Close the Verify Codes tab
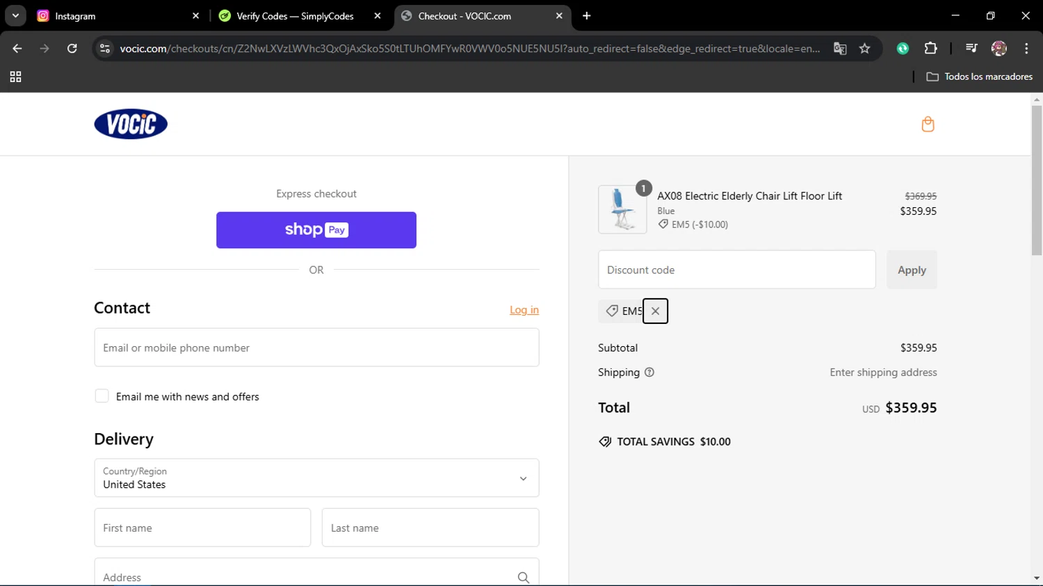 [378, 15]
